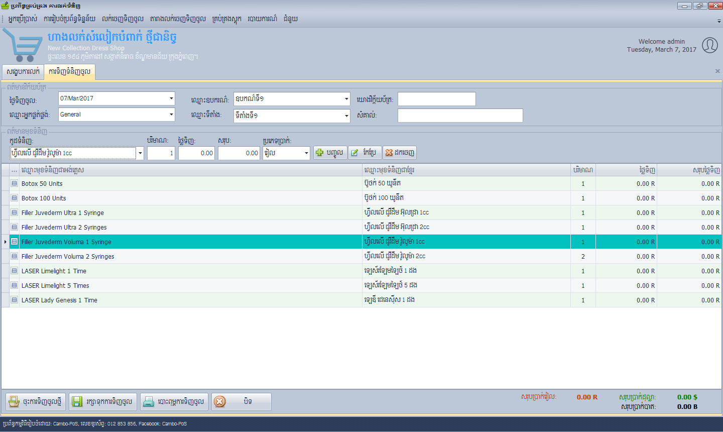The image size is (723, 432).
Task: Select the ការទិញទំនិញចូល tab
Action: click(70, 72)
